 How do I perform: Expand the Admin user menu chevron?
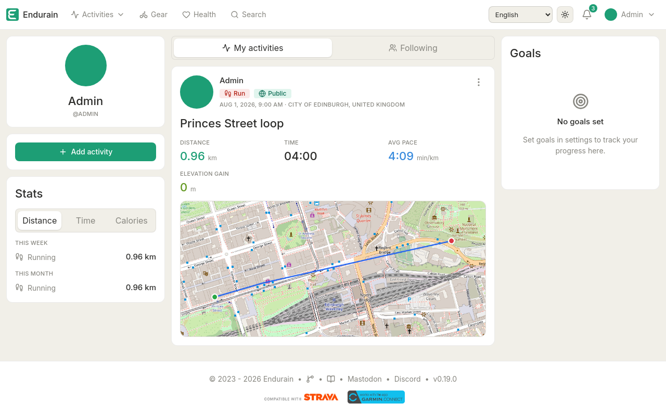point(651,15)
